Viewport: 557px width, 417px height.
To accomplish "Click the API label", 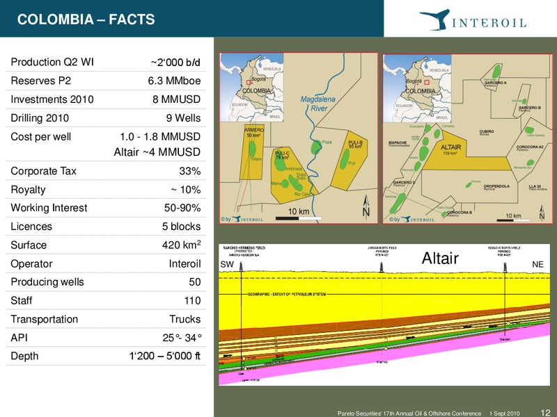I will tap(19, 338).
